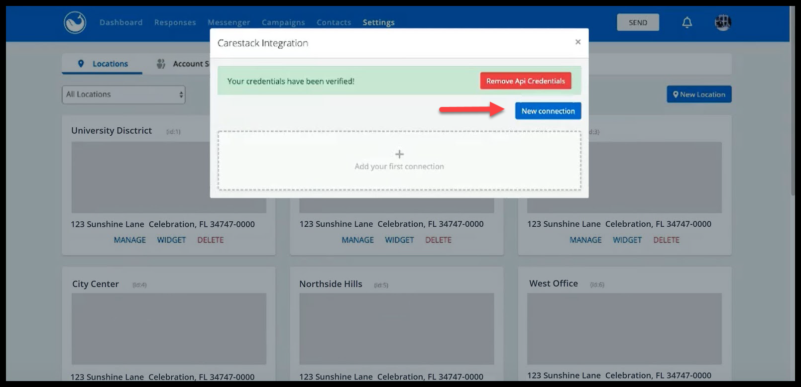Click the New Location button

pos(699,94)
